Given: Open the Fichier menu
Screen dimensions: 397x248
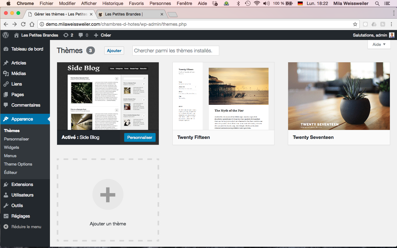Looking at the screenshot, I should coord(47,3).
